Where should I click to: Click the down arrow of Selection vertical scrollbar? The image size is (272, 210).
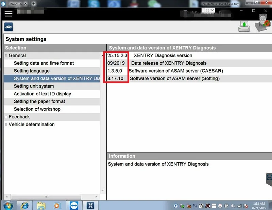click(x=103, y=190)
